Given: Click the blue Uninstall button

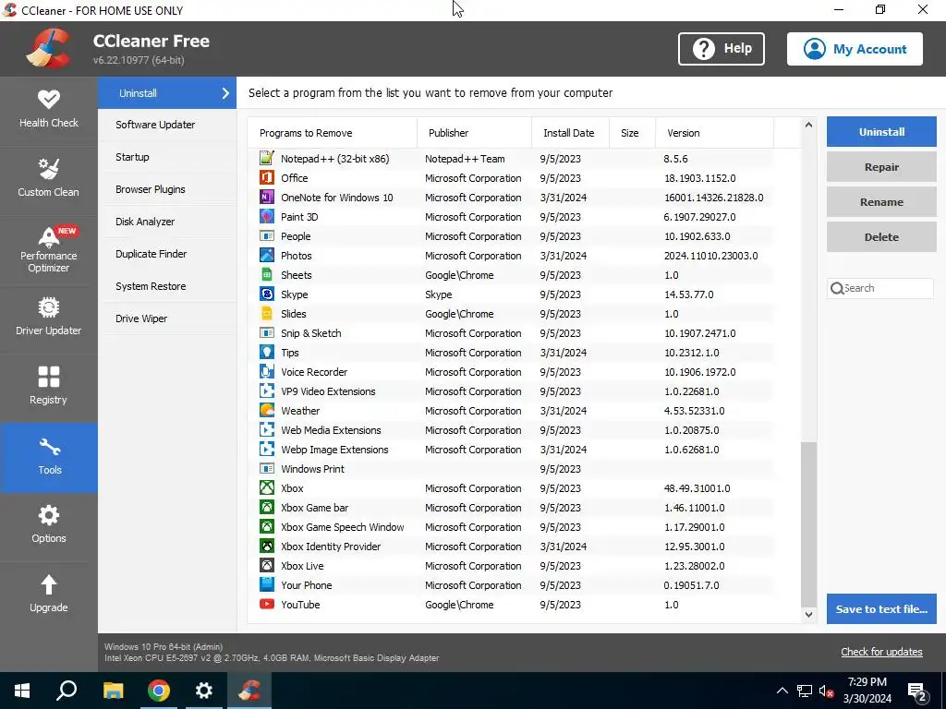Looking at the screenshot, I should point(881,131).
